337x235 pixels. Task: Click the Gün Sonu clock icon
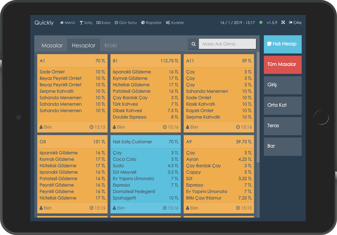click(x=116, y=23)
